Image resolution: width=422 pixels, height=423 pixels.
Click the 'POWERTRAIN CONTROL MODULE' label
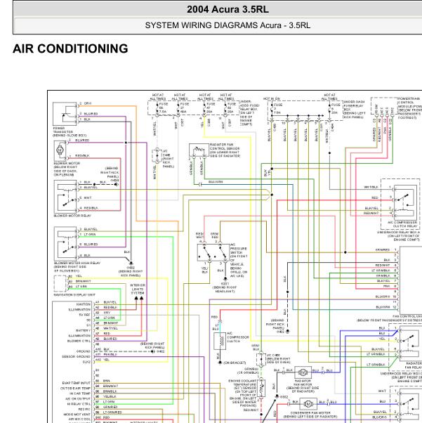click(x=410, y=103)
